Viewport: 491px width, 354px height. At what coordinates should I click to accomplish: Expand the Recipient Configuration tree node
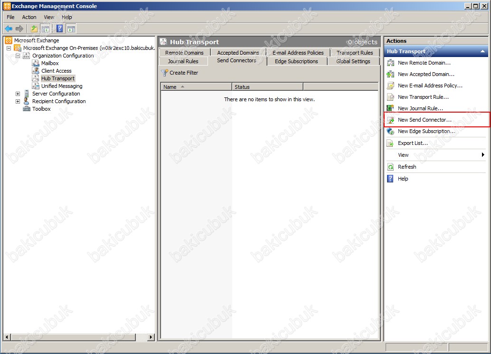(18, 102)
